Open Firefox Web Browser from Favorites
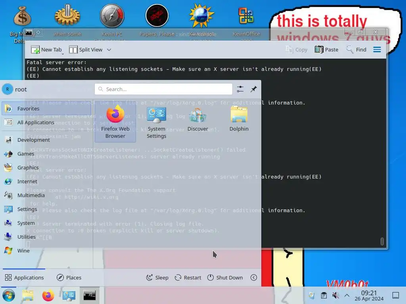The image size is (406, 304). point(115,122)
